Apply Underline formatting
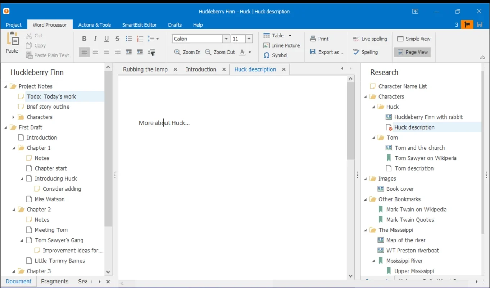 pos(106,39)
